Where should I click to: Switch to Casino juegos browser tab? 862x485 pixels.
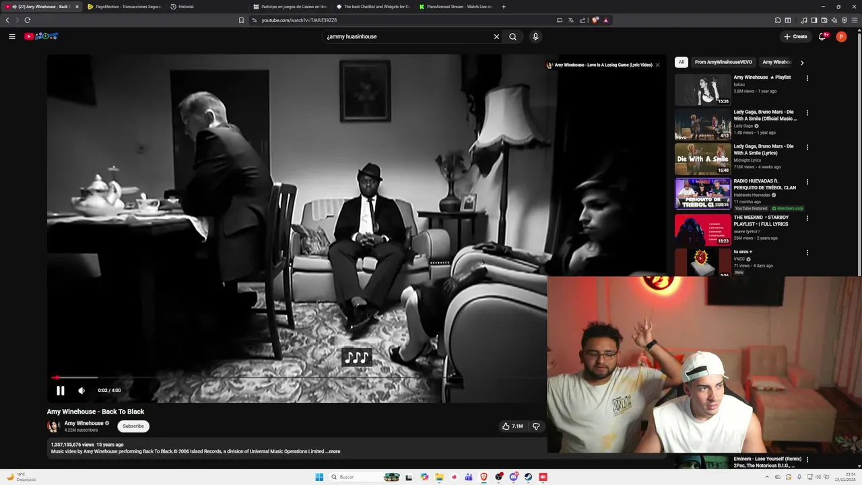coord(290,7)
